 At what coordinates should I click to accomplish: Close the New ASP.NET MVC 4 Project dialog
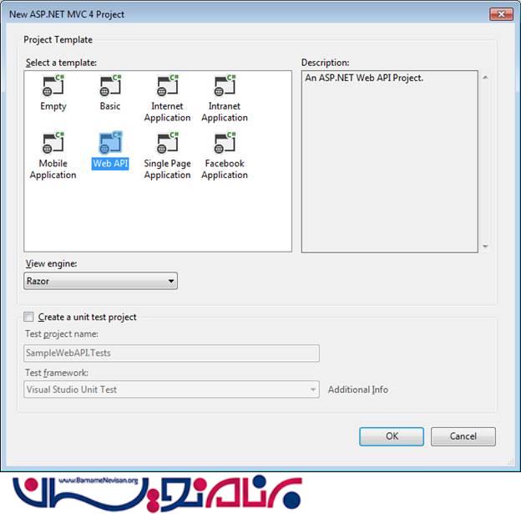point(501,14)
